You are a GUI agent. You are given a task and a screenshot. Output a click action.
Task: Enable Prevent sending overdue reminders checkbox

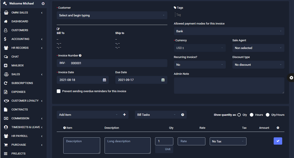click(59, 91)
